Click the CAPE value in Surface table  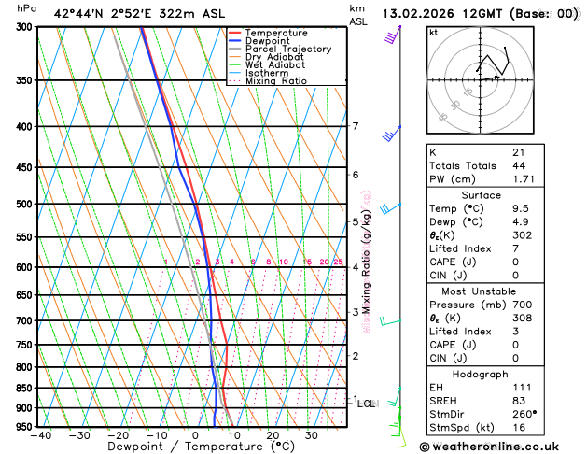[515, 262]
